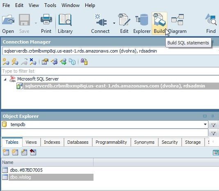Click leftmost create table icon in Object Explorer
Screen dimensions: 219x191
pyautogui.click(x=6, y=152)
